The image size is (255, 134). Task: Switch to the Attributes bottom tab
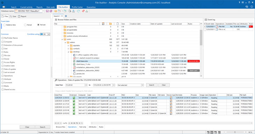coord(92,127)
